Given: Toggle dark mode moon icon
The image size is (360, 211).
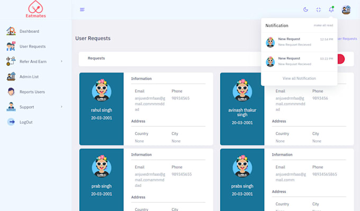Looking at the screenshot, I should [305, 10].
